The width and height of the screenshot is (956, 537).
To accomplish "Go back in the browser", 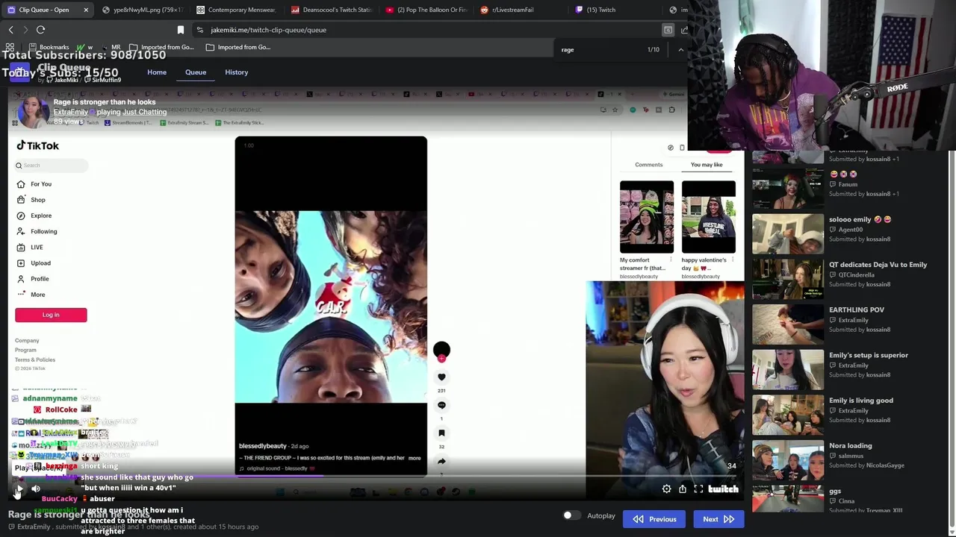I will (x=10, y=30).
